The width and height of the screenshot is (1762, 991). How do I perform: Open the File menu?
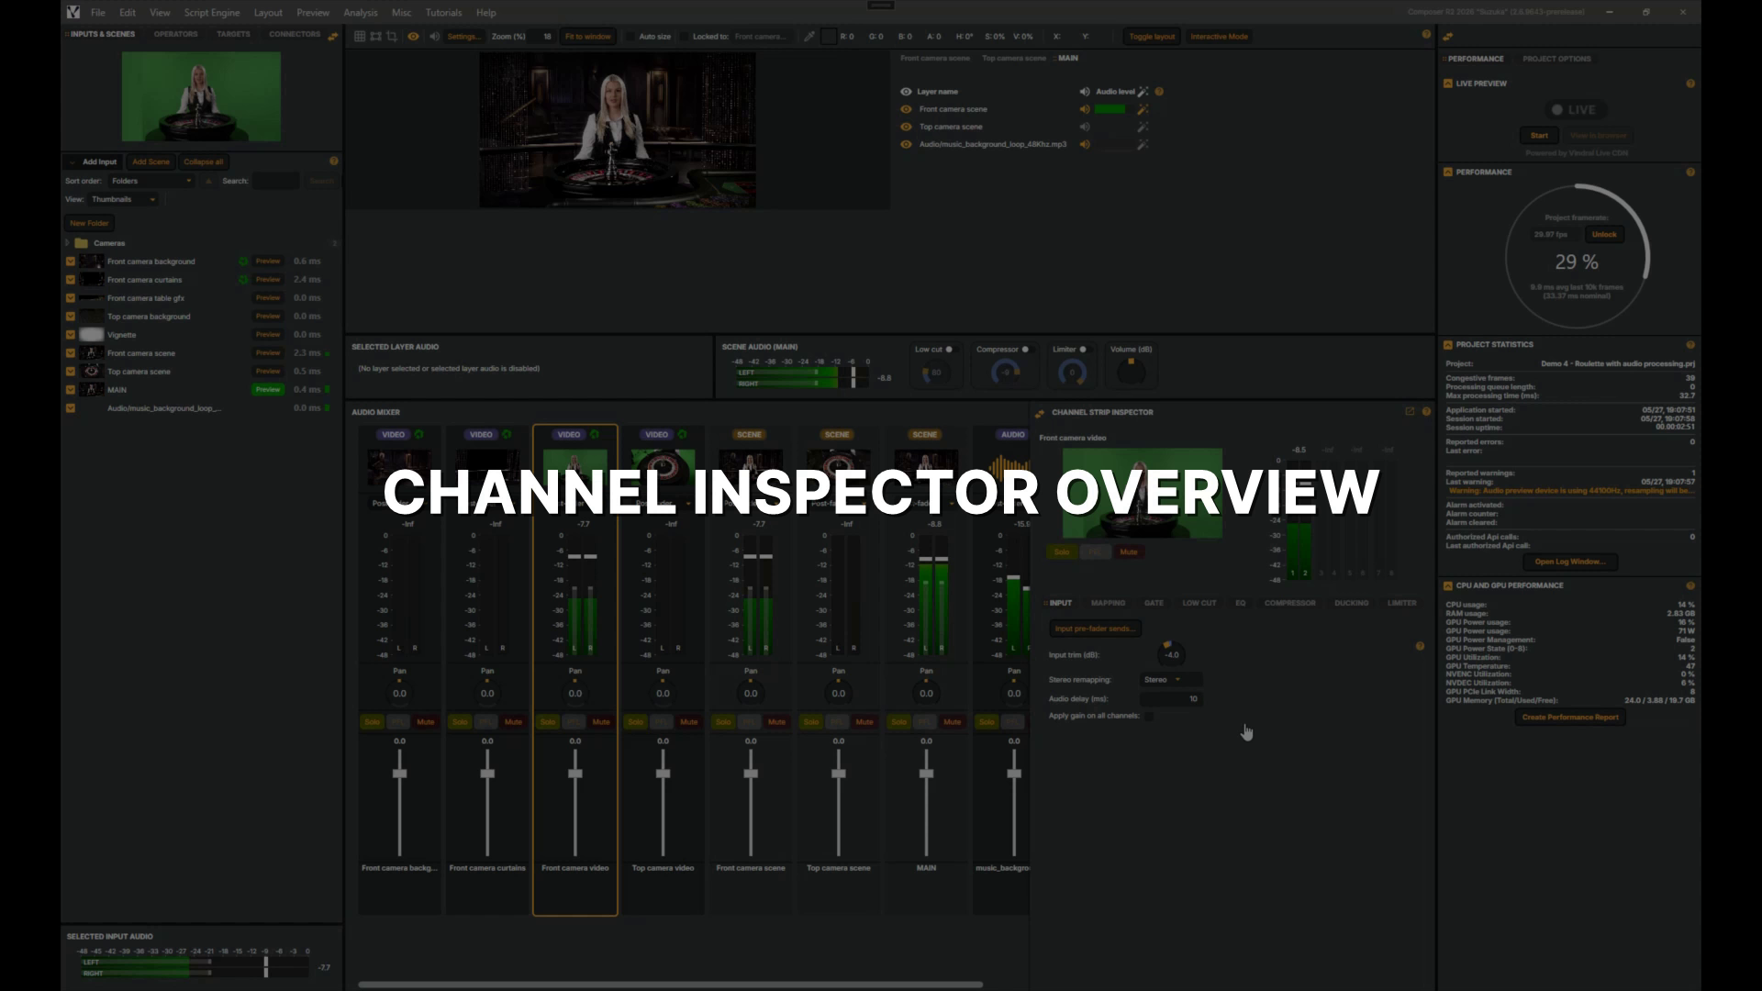(x=98, y=13)
